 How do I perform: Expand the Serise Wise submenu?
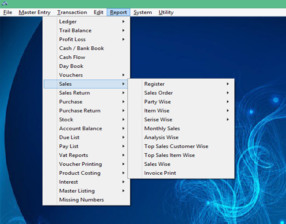(x=181, y=119)
